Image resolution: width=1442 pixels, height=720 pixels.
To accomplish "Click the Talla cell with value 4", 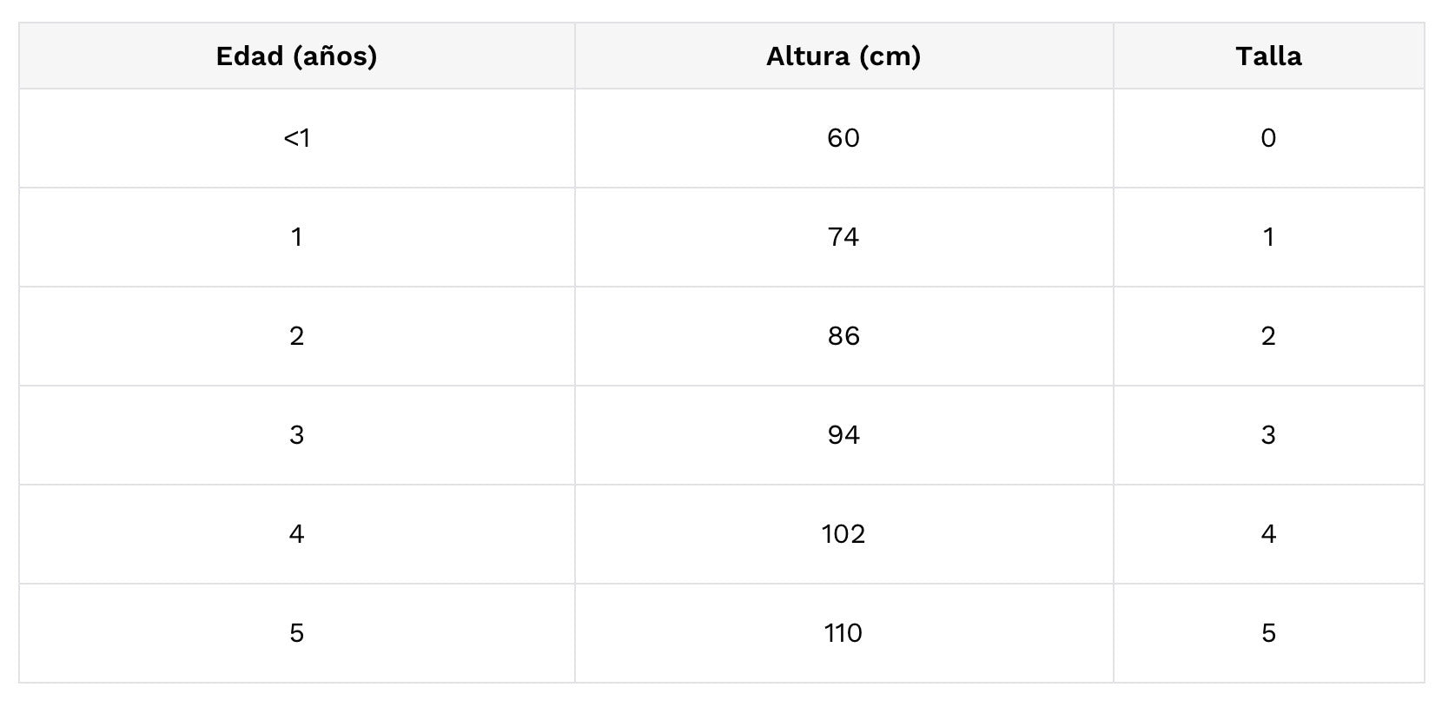I will click(1268, 534).
